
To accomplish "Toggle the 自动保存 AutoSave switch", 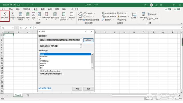I will 13,5.
